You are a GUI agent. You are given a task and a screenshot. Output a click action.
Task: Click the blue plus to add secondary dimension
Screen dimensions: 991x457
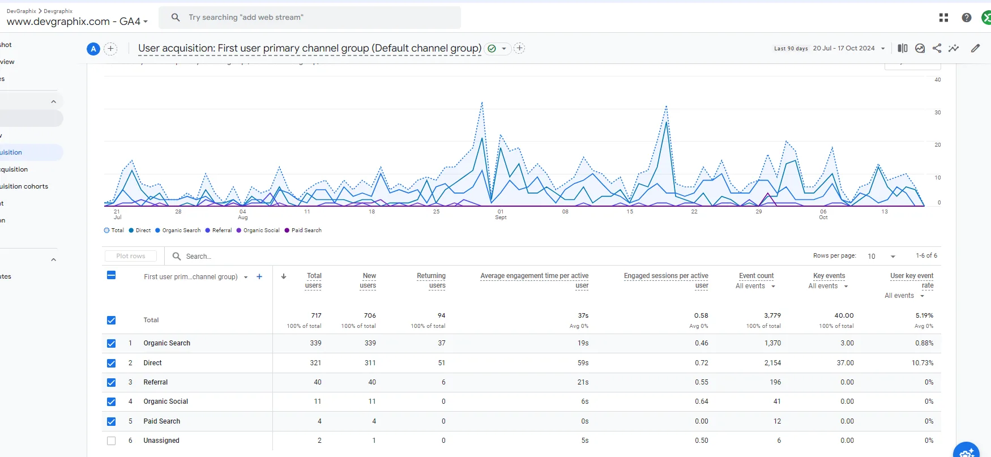259,277
